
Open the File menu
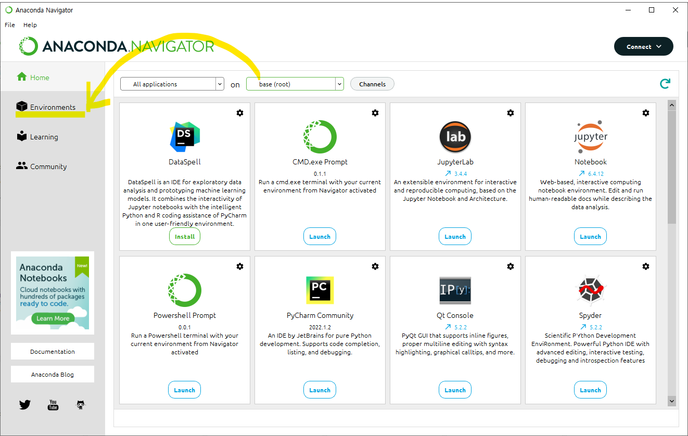click(10, 24)
